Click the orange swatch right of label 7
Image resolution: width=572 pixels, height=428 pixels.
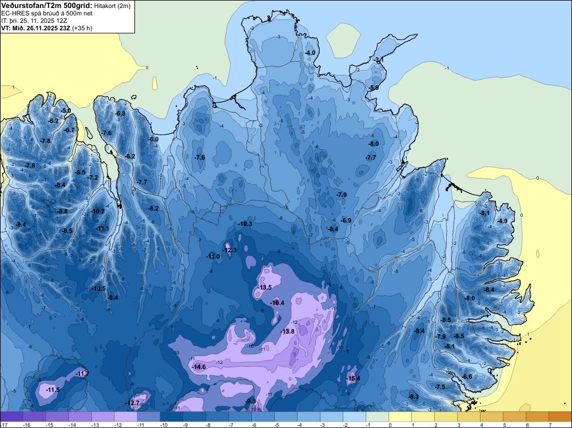(561, 417)
